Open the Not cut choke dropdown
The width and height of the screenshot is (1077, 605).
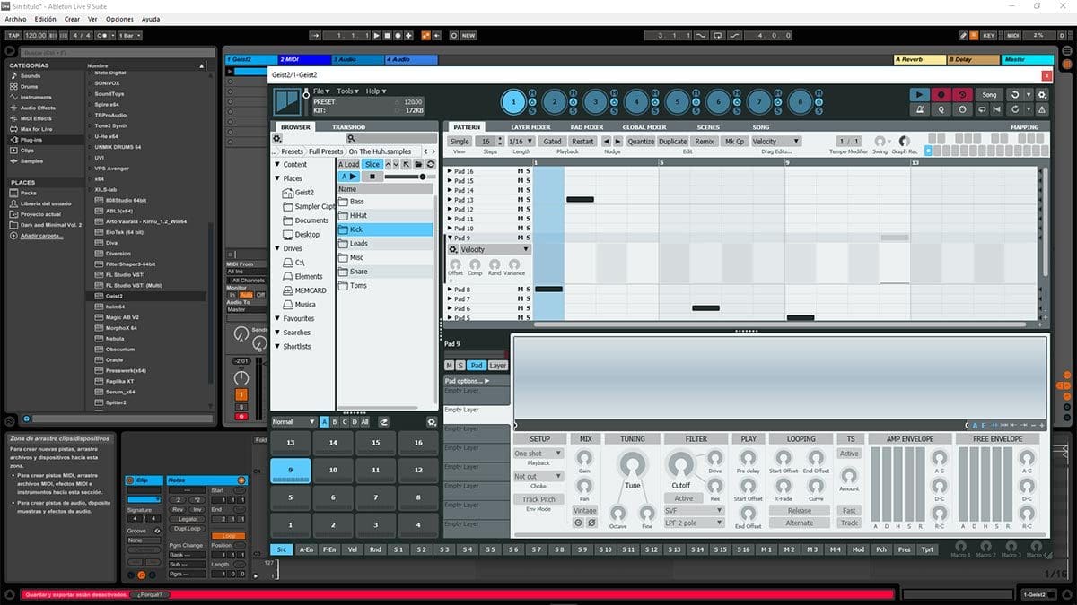(x=538, y=477)
